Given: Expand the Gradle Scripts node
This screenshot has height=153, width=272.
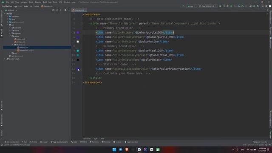Looking at the screenshot, I should coord(5,59).
